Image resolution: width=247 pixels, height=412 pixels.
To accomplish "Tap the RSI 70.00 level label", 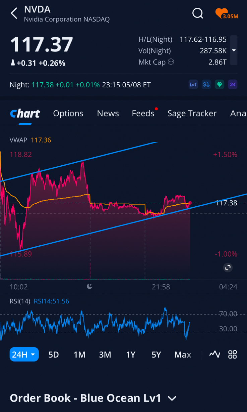I will coord(228,314).
